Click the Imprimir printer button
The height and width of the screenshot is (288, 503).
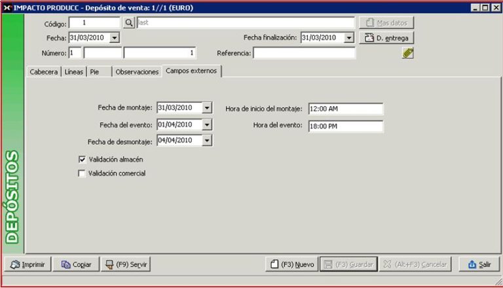(x=28, y=264)
